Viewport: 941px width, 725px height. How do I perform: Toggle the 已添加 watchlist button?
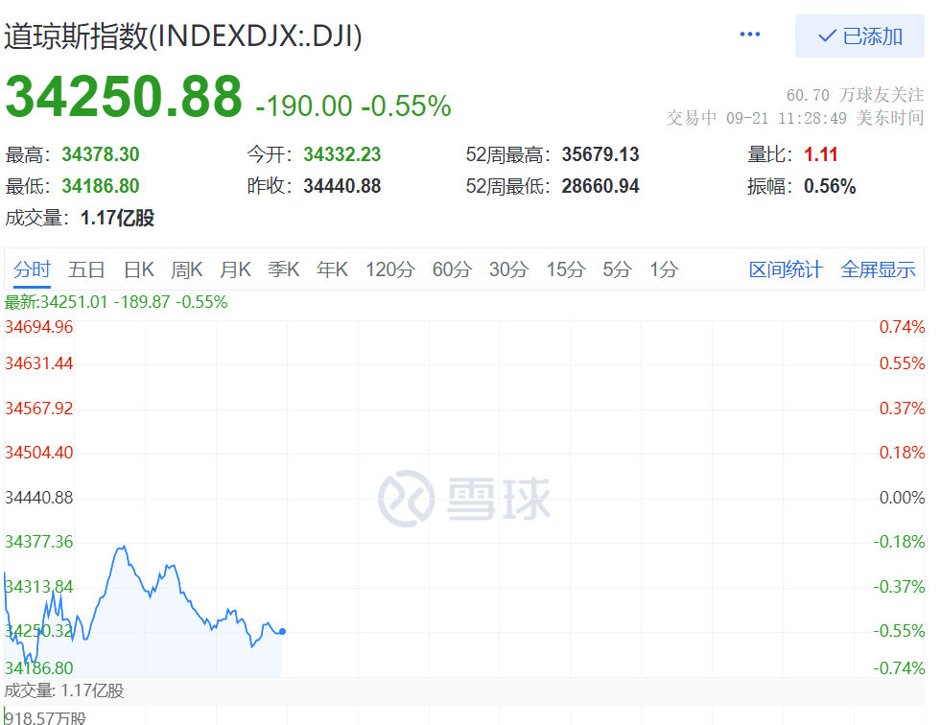pos(859,36)
